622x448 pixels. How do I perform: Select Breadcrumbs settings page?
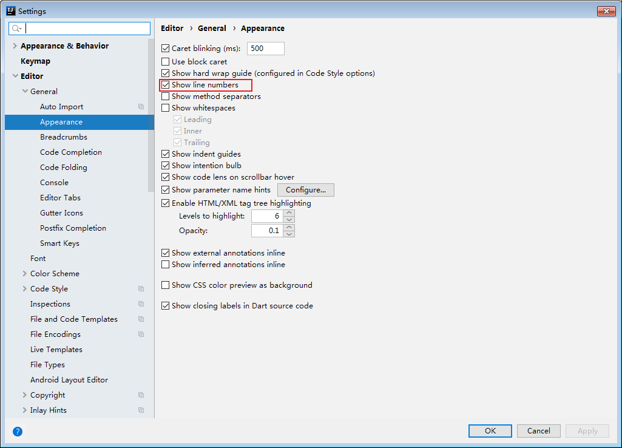click(64, 137)
